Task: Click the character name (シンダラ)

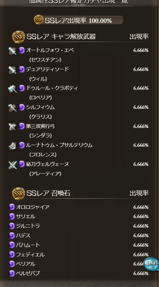Action: tap(41, 135)
